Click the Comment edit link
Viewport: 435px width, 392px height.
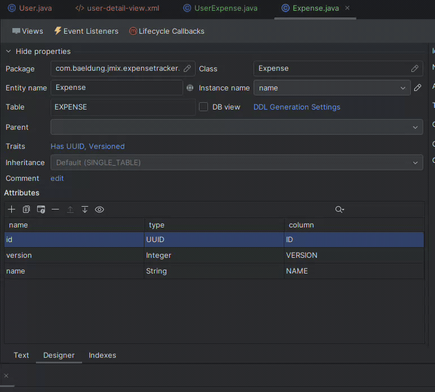point(57,178)
